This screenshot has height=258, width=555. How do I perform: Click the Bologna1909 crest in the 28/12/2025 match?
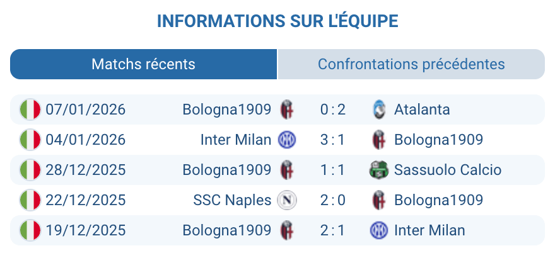click(287, 170)
